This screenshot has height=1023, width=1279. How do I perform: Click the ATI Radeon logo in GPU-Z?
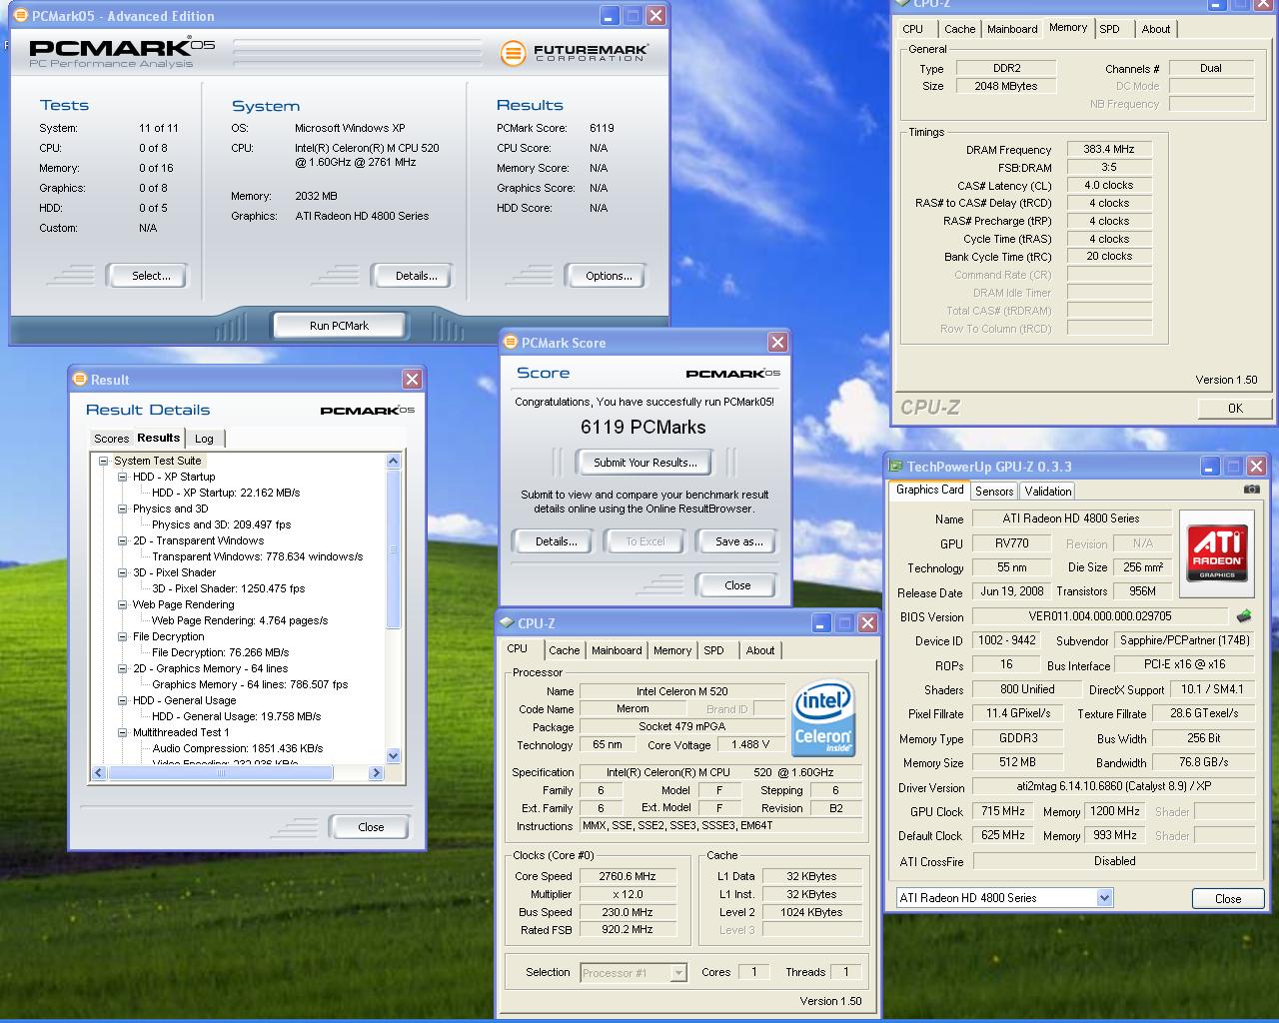coord(1217,551)
